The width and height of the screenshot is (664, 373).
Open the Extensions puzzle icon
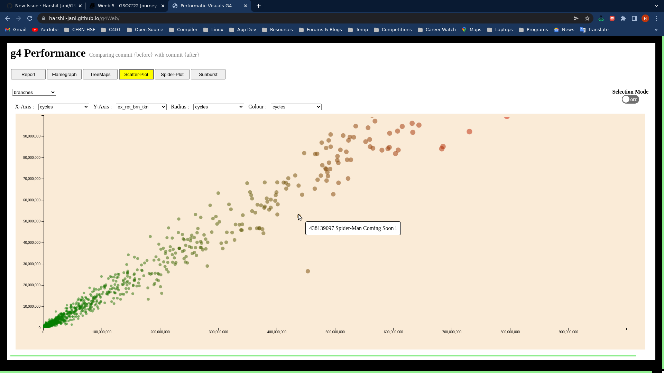click(x=623, y=18)
